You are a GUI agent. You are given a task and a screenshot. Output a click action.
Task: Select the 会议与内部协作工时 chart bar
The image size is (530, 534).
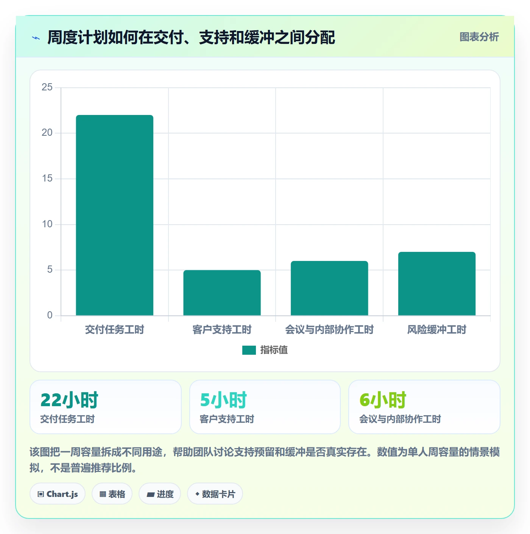pyautogui.click(x=329, y=288)
